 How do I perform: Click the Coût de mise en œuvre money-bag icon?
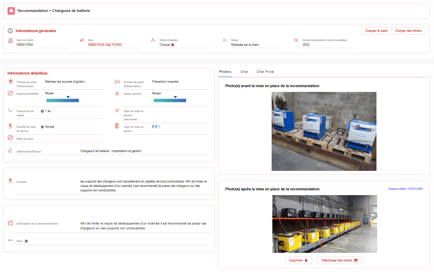coord(117,126)
